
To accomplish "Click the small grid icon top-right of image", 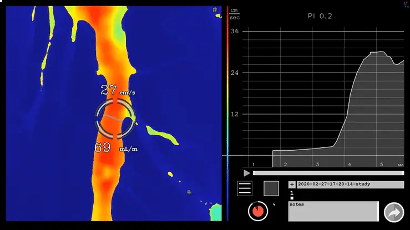I will point(215,10).
